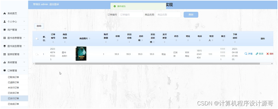
Task: Sort by 商品图片 column arrows
Action: coord(89,39)
